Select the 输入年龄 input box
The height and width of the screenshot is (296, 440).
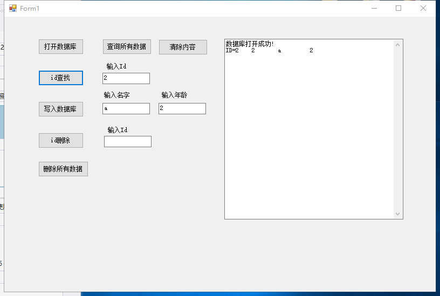(182, 109)
